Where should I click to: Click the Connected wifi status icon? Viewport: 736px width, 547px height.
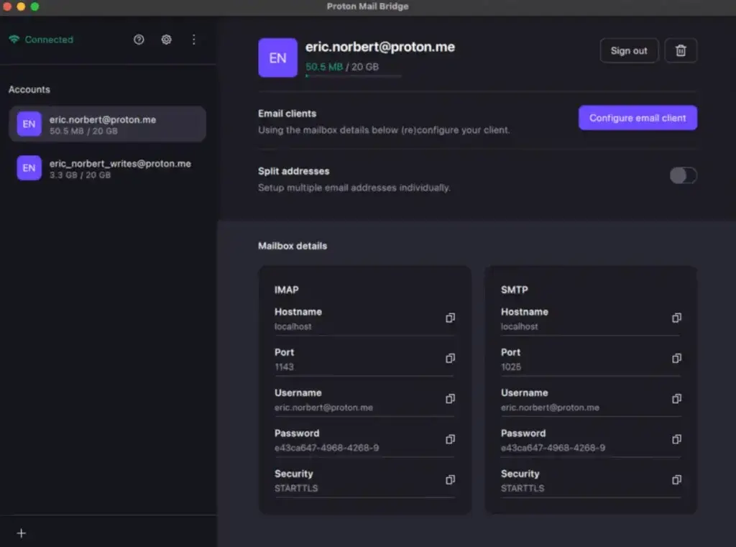coord(14,40)
